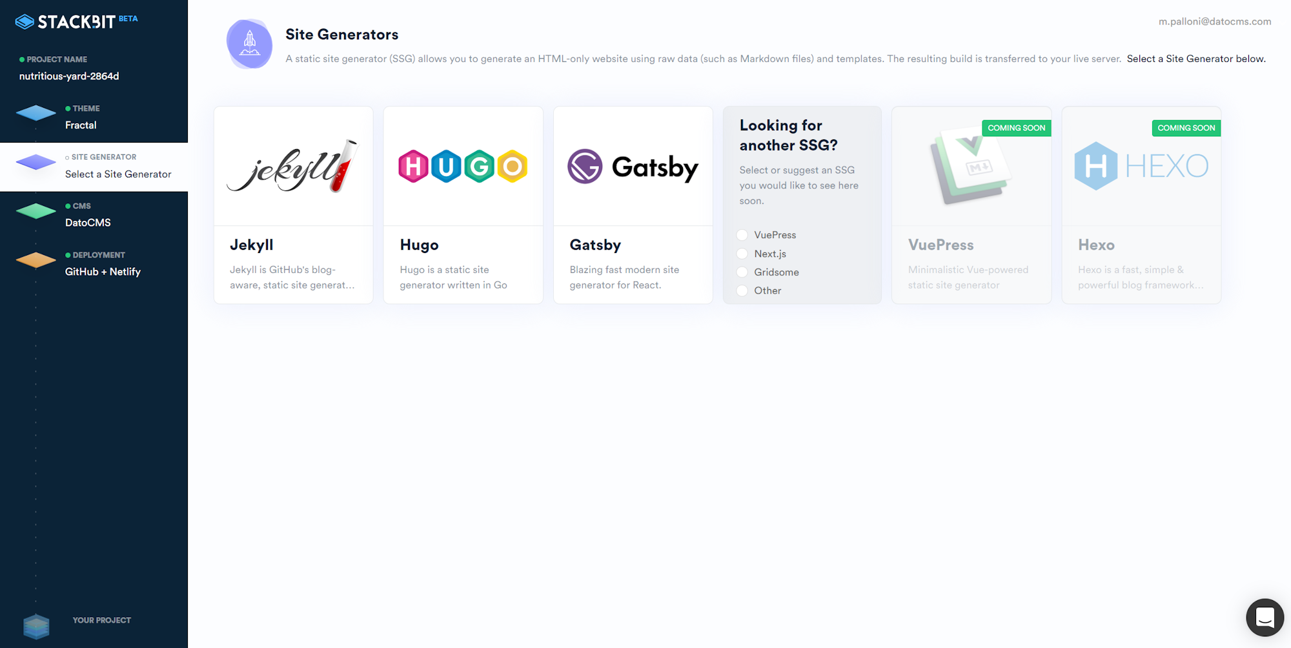Click the Hugo hexagon logo

(x=462, y=166)
